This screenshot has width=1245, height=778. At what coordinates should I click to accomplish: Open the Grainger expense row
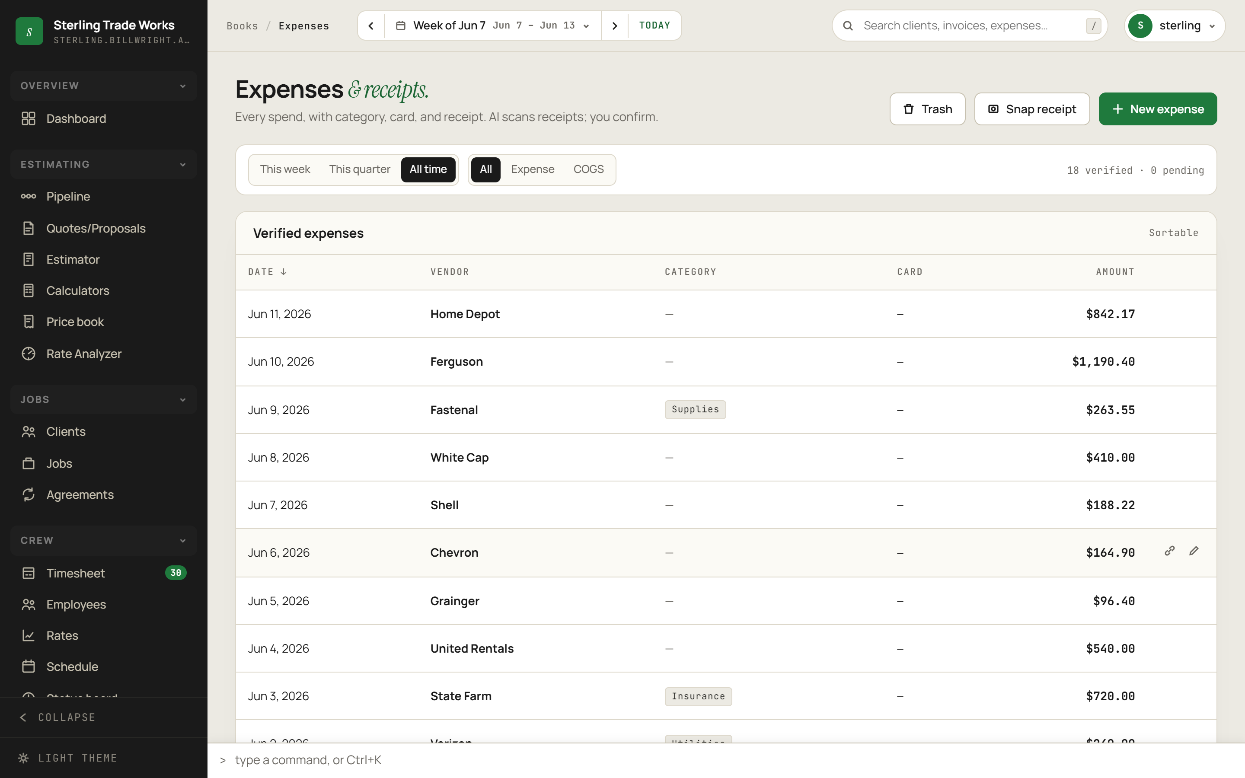(726, 601)
